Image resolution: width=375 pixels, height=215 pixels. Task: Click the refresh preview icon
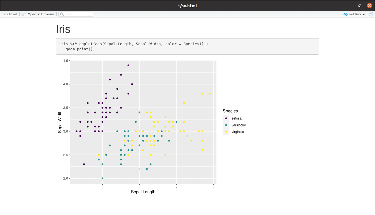click(x=371, y=14)
